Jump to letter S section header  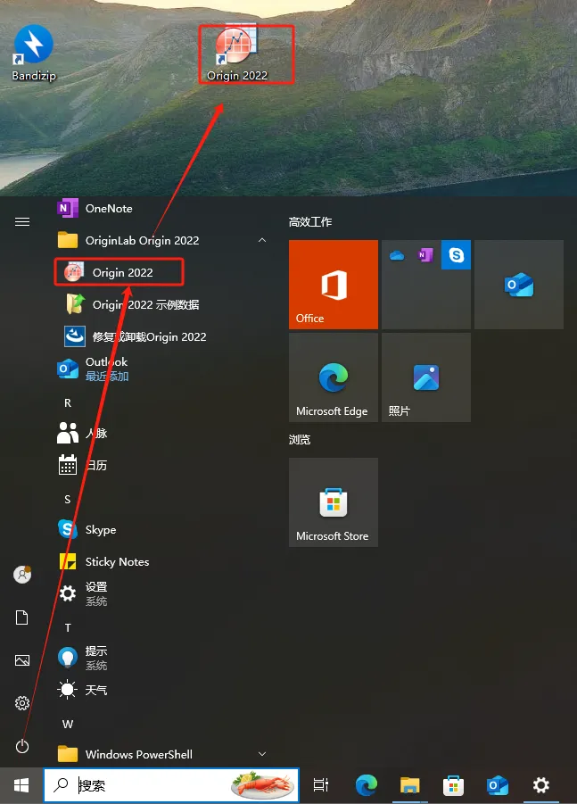(68, 500)
